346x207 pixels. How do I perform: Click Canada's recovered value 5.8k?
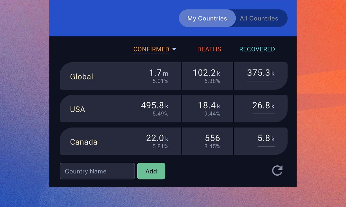pos(266,138)
